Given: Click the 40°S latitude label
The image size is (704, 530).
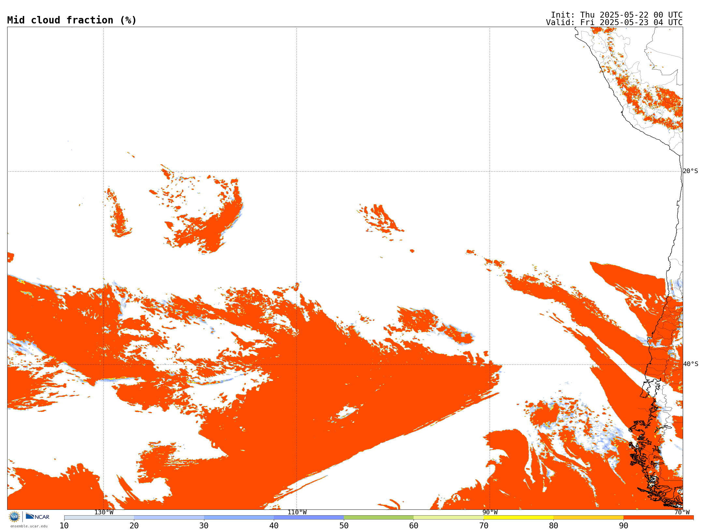Looking at the screenshot, I should point(691,364).
